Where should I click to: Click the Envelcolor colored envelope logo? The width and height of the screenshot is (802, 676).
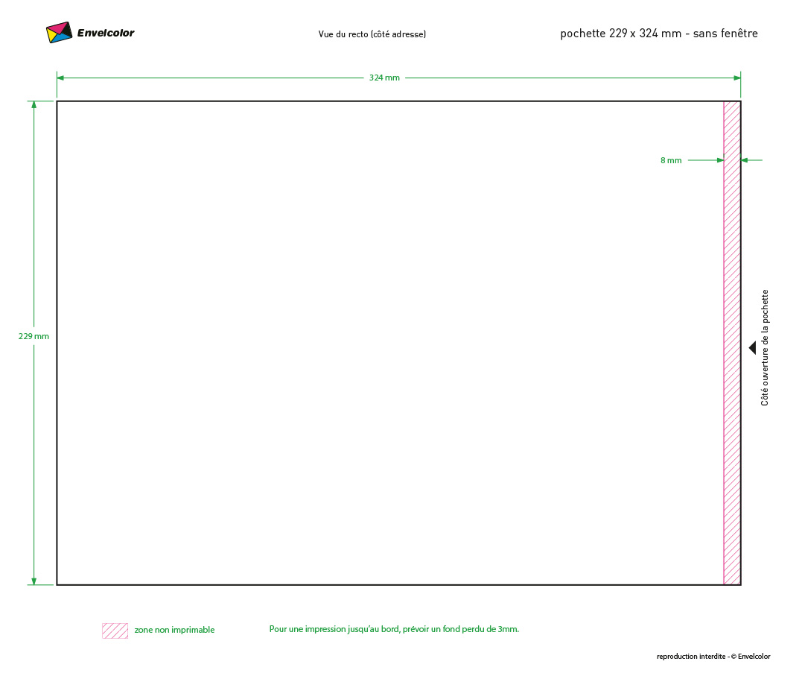coord(59,33)
